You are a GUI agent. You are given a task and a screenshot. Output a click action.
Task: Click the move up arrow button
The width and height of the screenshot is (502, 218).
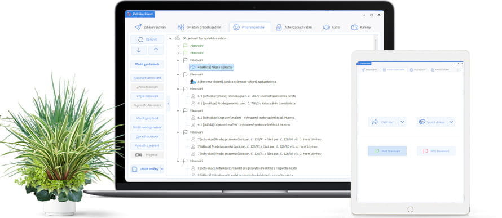[156, 50]
